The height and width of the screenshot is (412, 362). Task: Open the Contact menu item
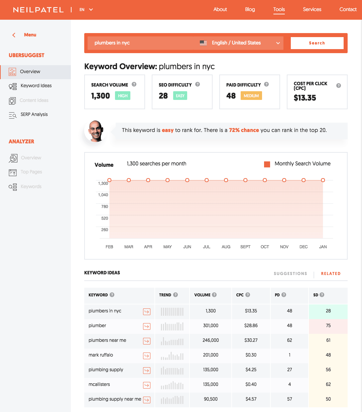point(348,9)
